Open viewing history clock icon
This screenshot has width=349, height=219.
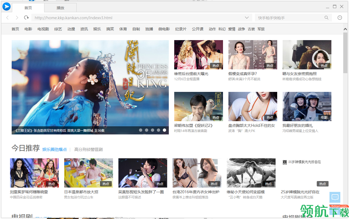click(x=340, y=18)
